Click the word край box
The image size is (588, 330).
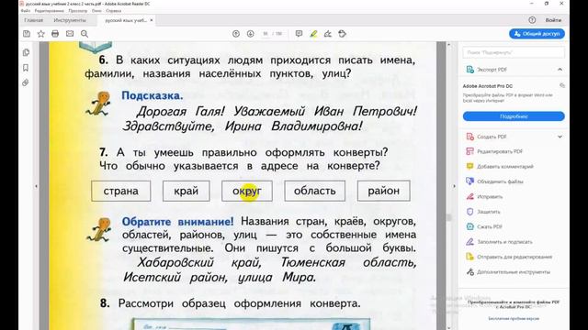click(186, 191)
